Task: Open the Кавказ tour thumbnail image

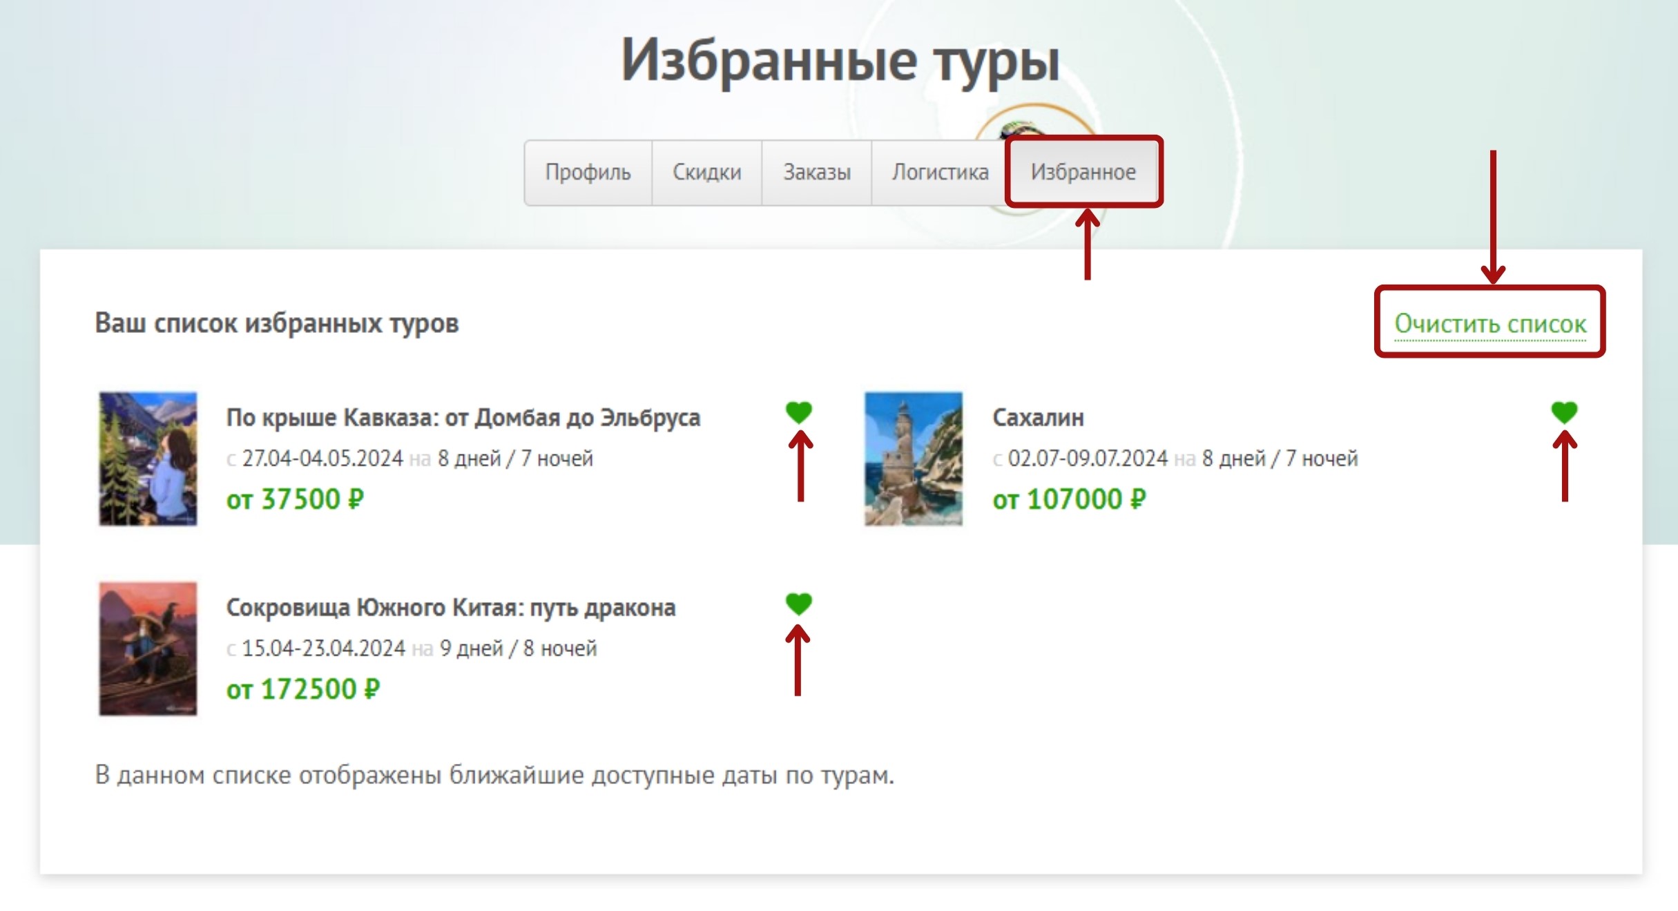Action: [148, 459]
